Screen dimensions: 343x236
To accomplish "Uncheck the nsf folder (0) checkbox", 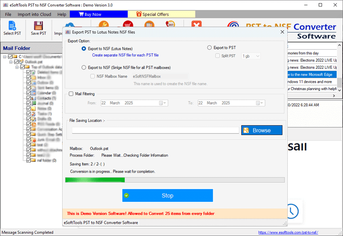I will click(28, 160).
